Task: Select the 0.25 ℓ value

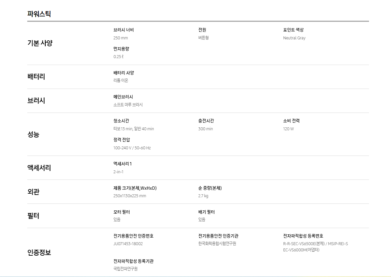Action: [119, 56]
